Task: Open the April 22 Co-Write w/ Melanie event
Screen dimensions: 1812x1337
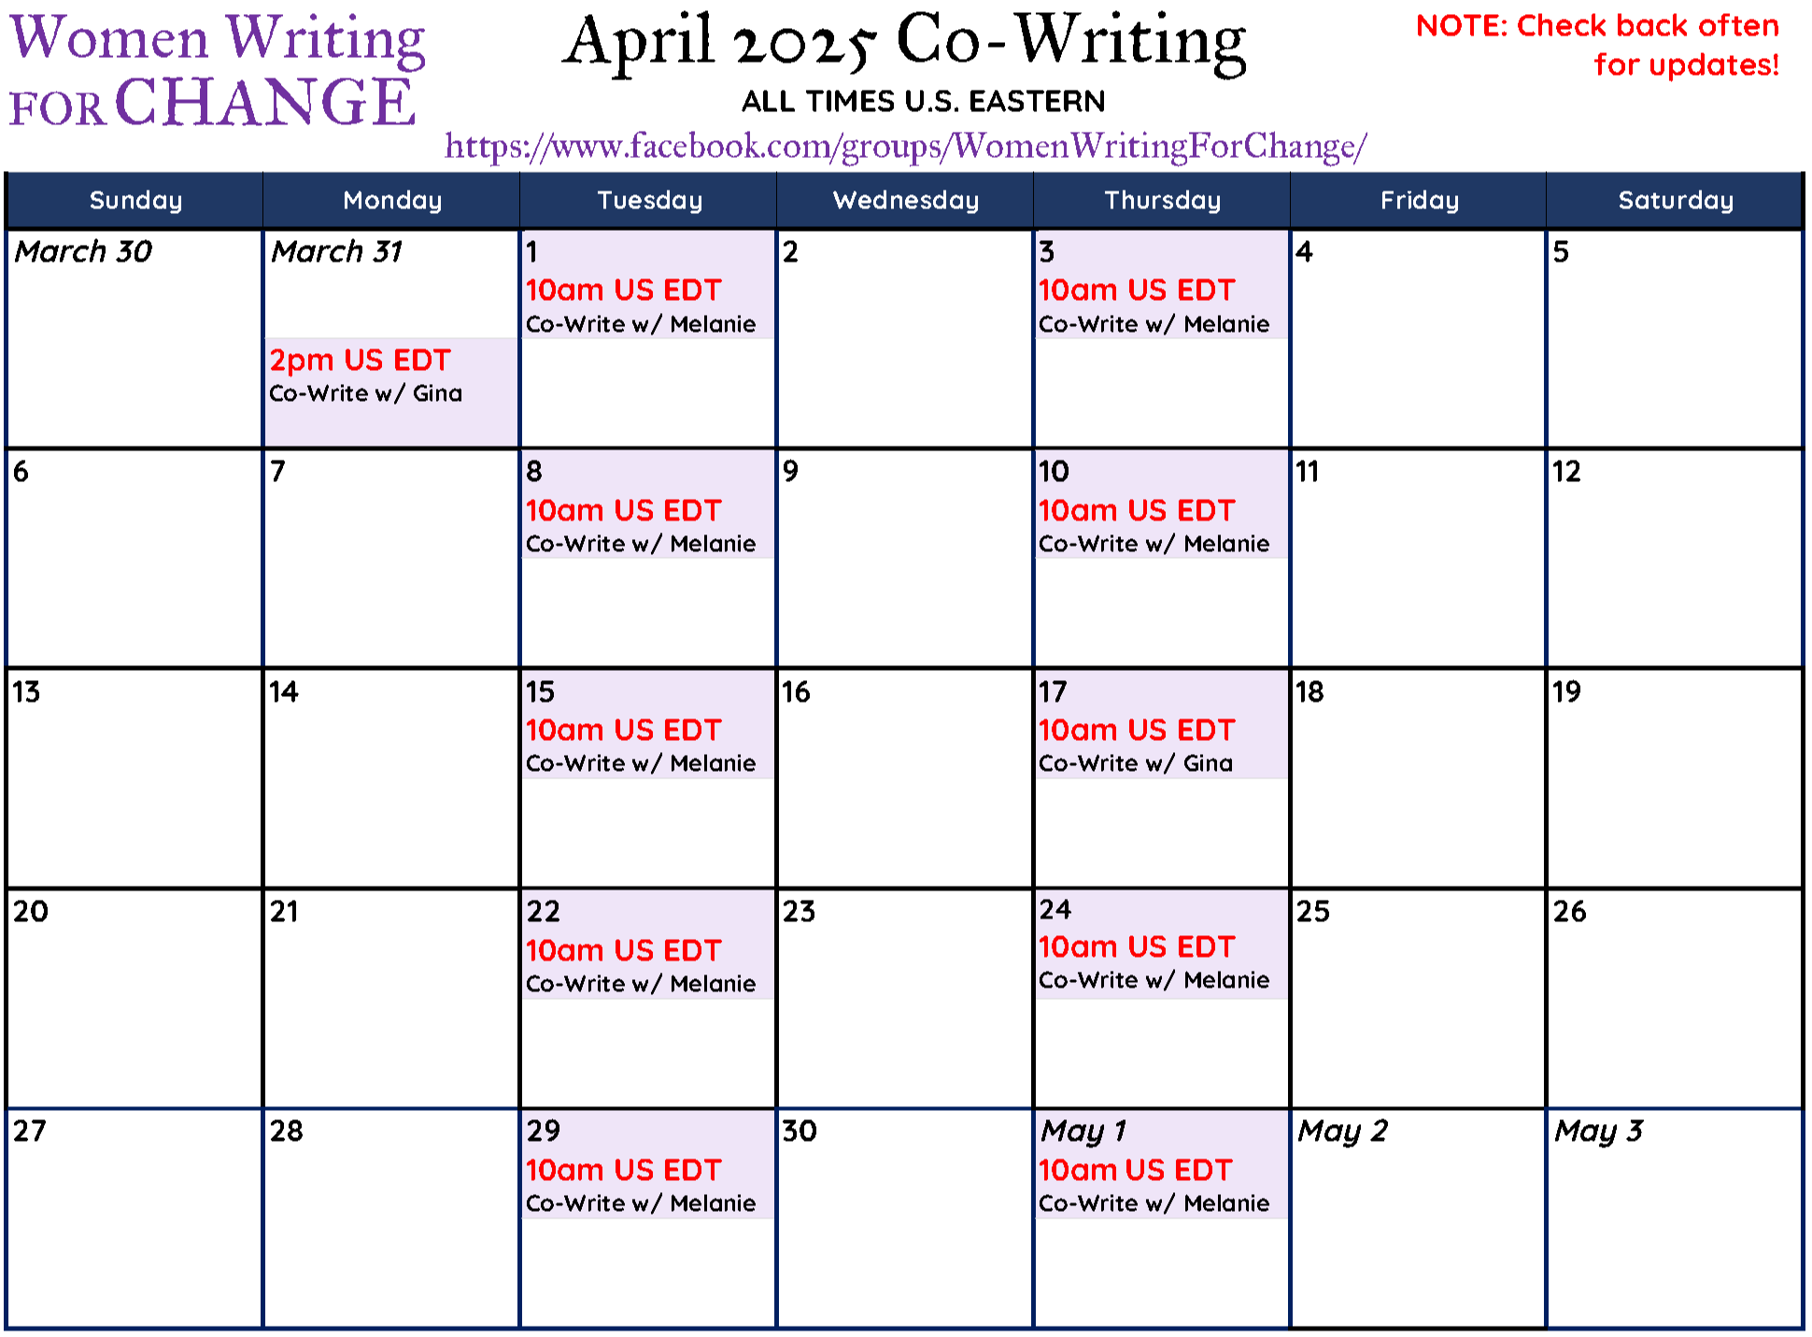Action: point(647,945)
